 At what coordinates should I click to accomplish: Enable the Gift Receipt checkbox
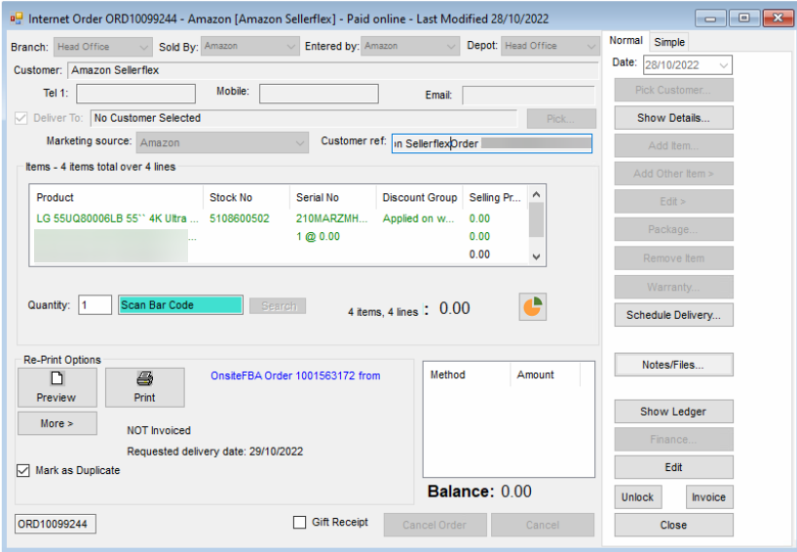click(x=300, y=523)
